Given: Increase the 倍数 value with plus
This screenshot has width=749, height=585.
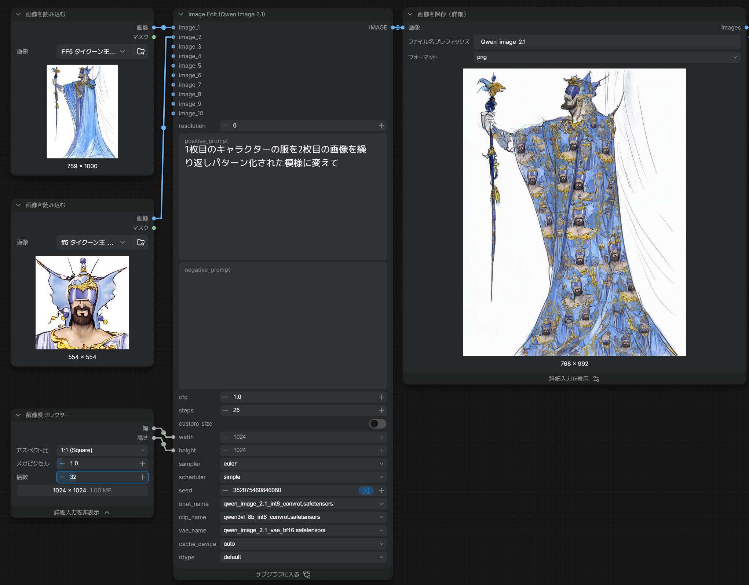Looking at the screenshot, I should pyautogui.click(x=143, y=477).
